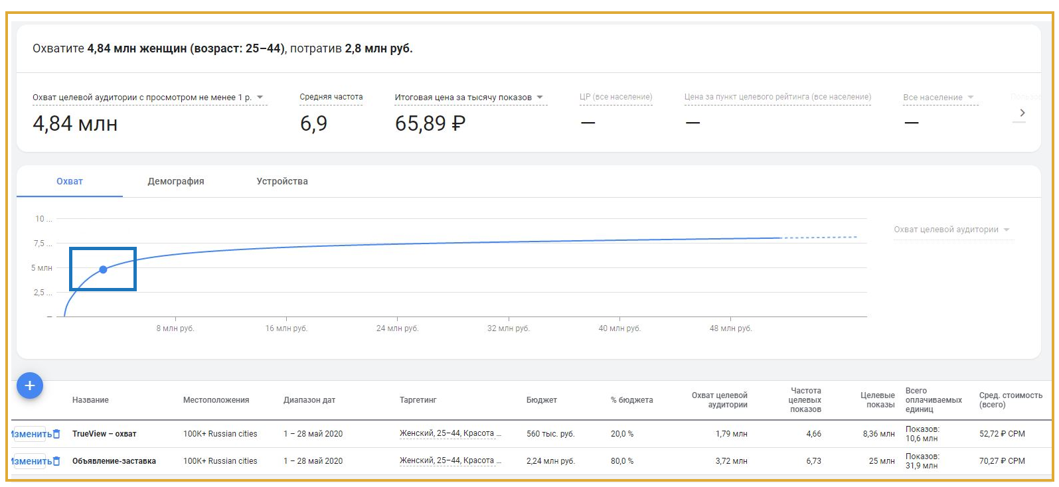Click the 'ЦР (все население)' metric label
The width and height of the screenshot is (1059, 487).
[x=615, y=97]
